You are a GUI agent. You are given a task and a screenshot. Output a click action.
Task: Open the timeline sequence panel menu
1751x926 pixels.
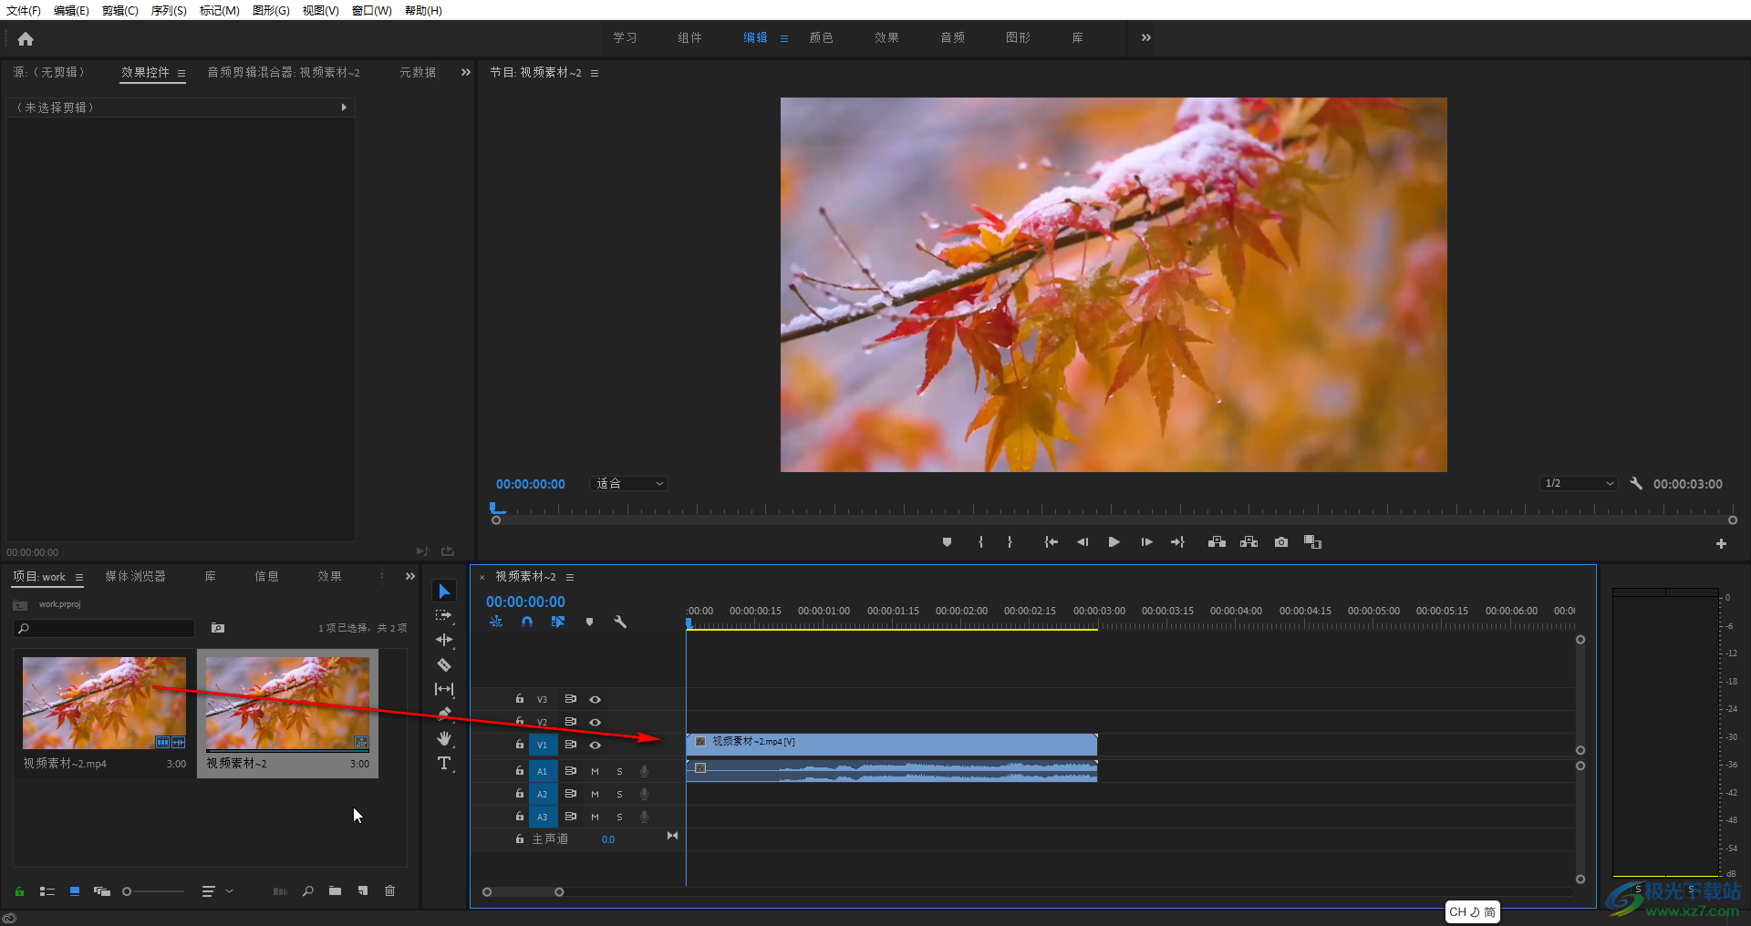click(x=570, y=577)
